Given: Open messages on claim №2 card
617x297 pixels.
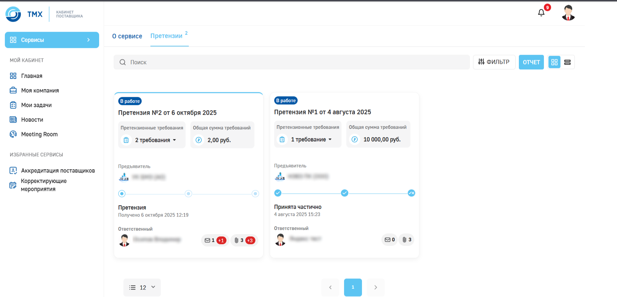Looking at the screenshot, I should pyautogui.click(x=215, y=240).
